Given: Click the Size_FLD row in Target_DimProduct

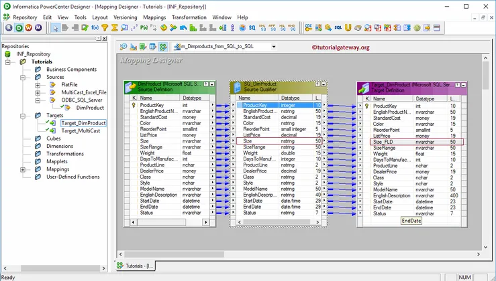Looking at the screenshot, I should (x=417, y=142).
